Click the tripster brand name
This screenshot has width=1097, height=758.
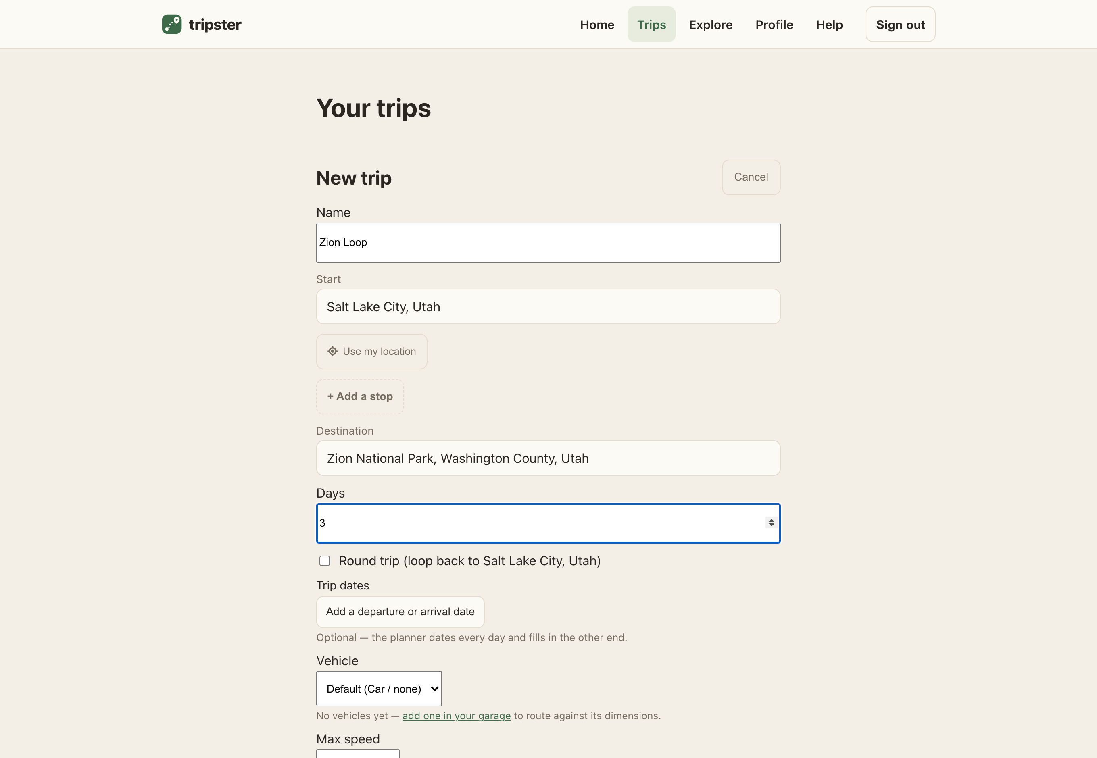215,24
